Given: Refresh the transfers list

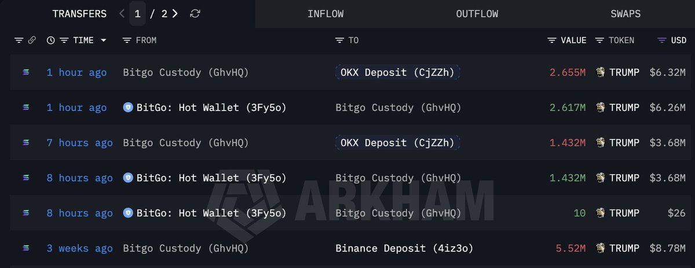Looking at the screenshot, I should pyautogui.click(x=195, y=13).
